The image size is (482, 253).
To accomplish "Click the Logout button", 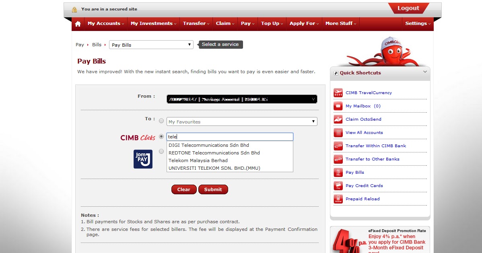I will click(408, 8).
